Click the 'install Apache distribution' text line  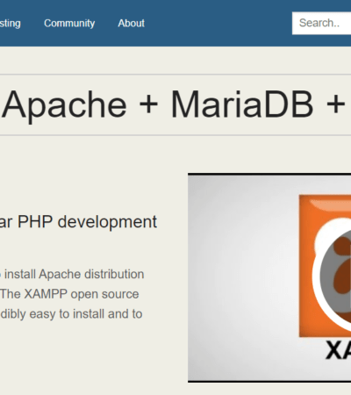pos(74,275)
